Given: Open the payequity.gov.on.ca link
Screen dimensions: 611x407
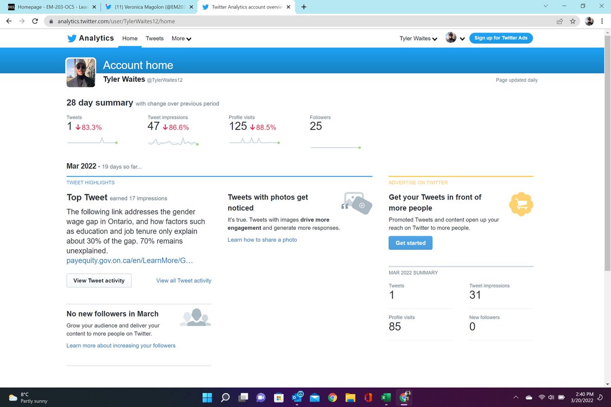Looking at the screenshot, I should pos(130,260).
